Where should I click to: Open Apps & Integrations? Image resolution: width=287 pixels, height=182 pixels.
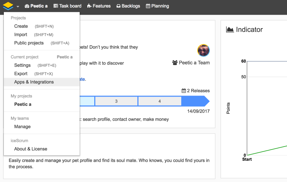[34, 82]
